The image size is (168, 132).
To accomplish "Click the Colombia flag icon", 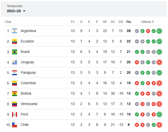I will click(x=15, y=83).
